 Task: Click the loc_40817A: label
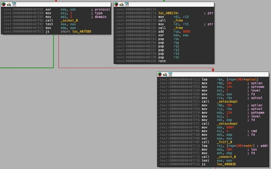pos(168,13)
